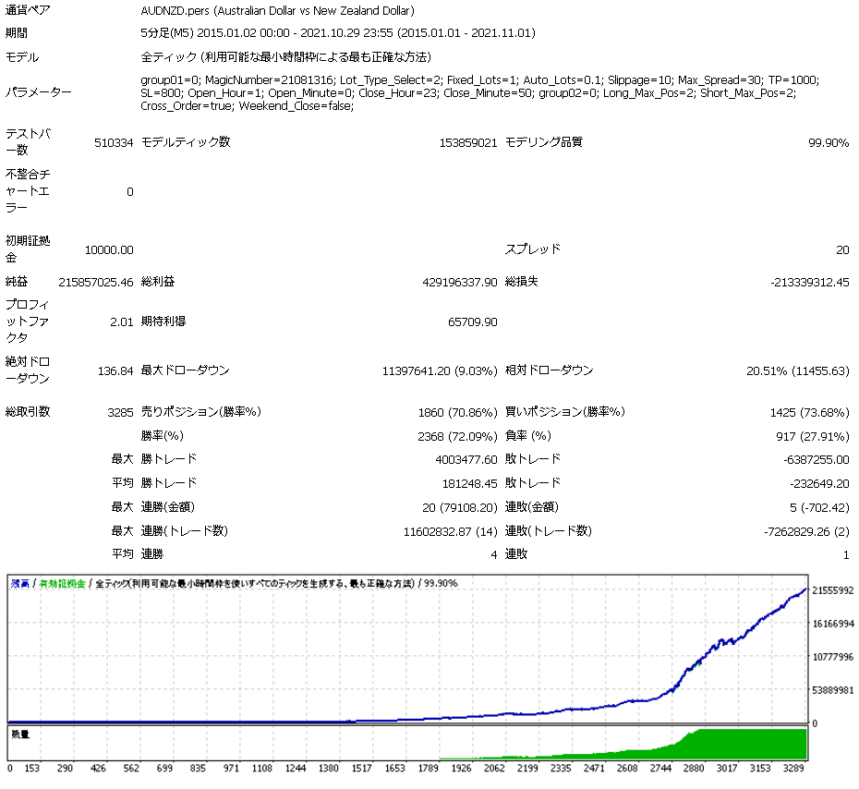Click the average win trade 181248.45

click(x=469, y=484)
